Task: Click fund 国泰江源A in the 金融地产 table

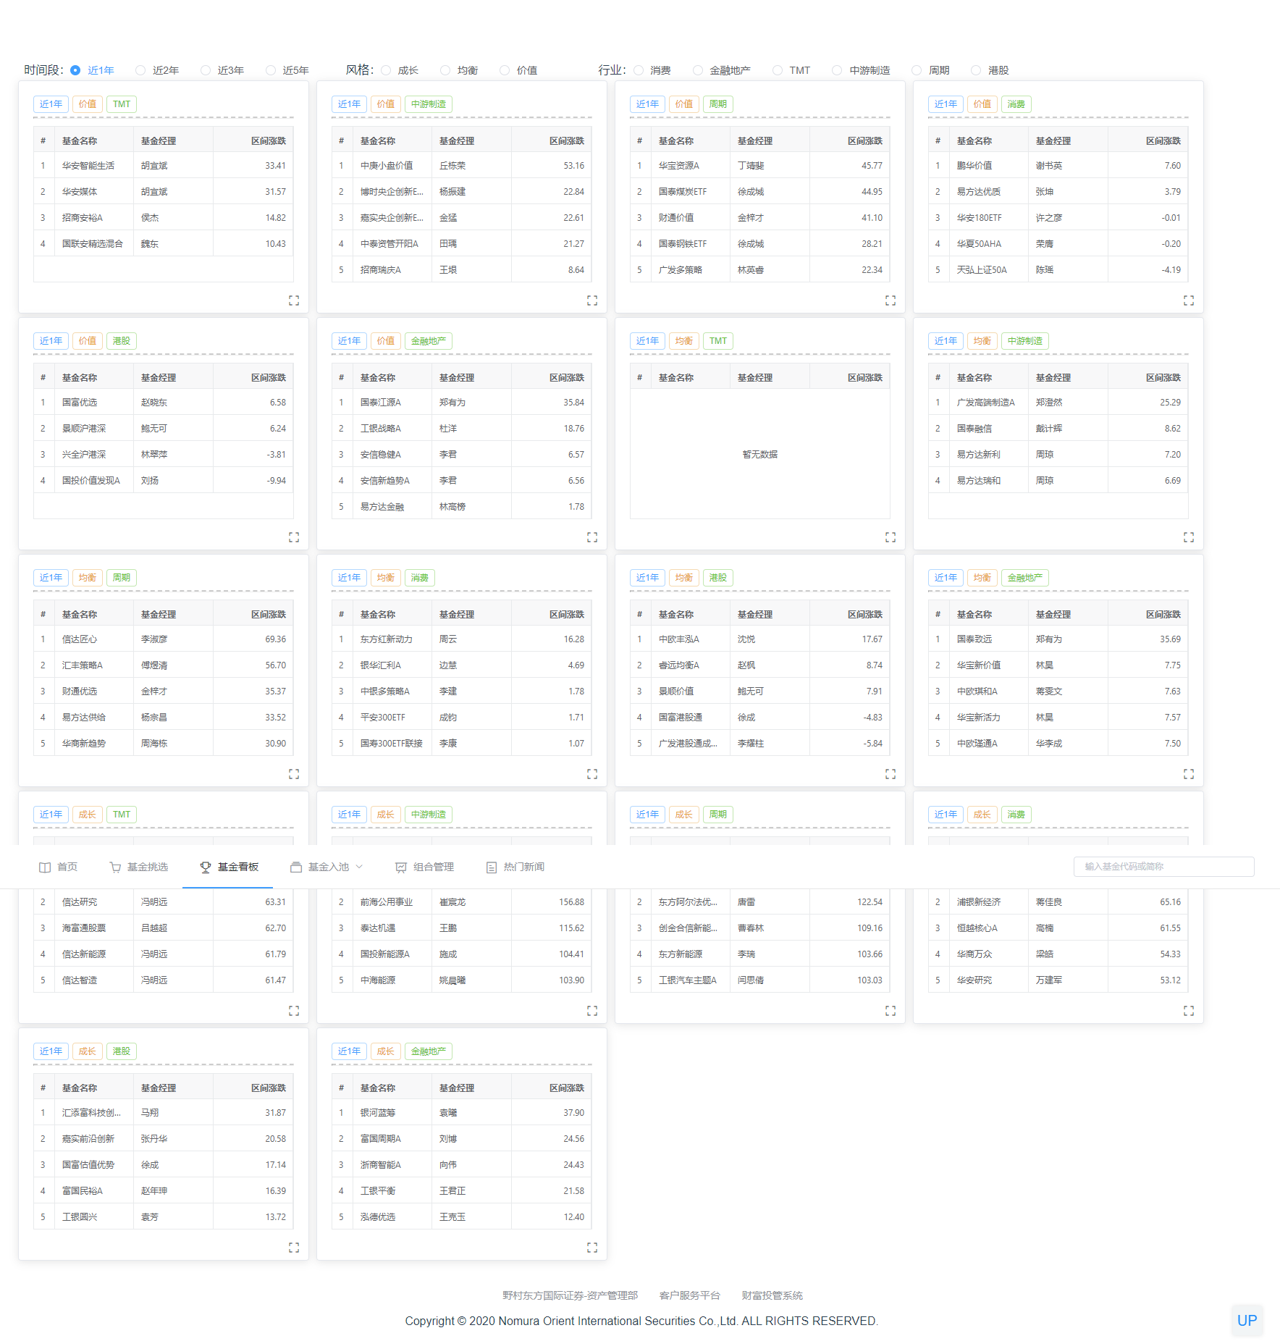Action: point(381,403)
